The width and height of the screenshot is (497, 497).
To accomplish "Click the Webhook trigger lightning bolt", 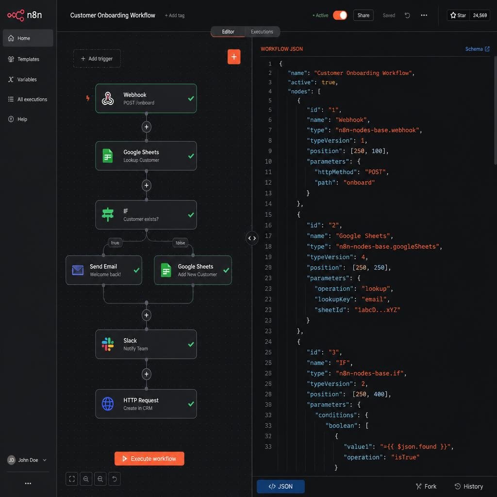I will 88,98.
